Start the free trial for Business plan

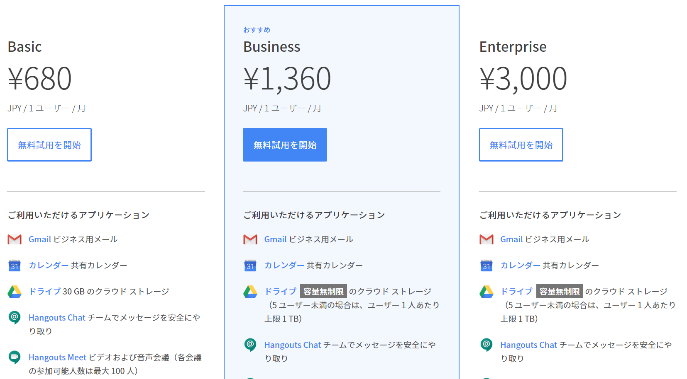coord(285,145)
